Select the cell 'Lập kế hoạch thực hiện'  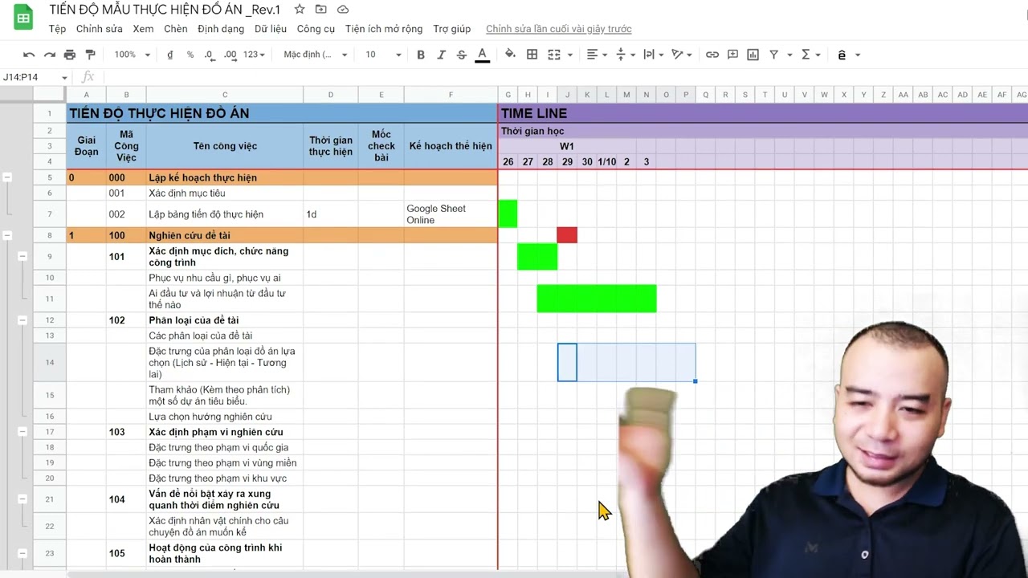pyautogui.click(x=225, y=177)
